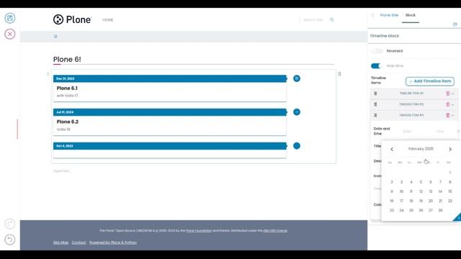
Task: Click the Search Site input field
Action: point(313,20)
